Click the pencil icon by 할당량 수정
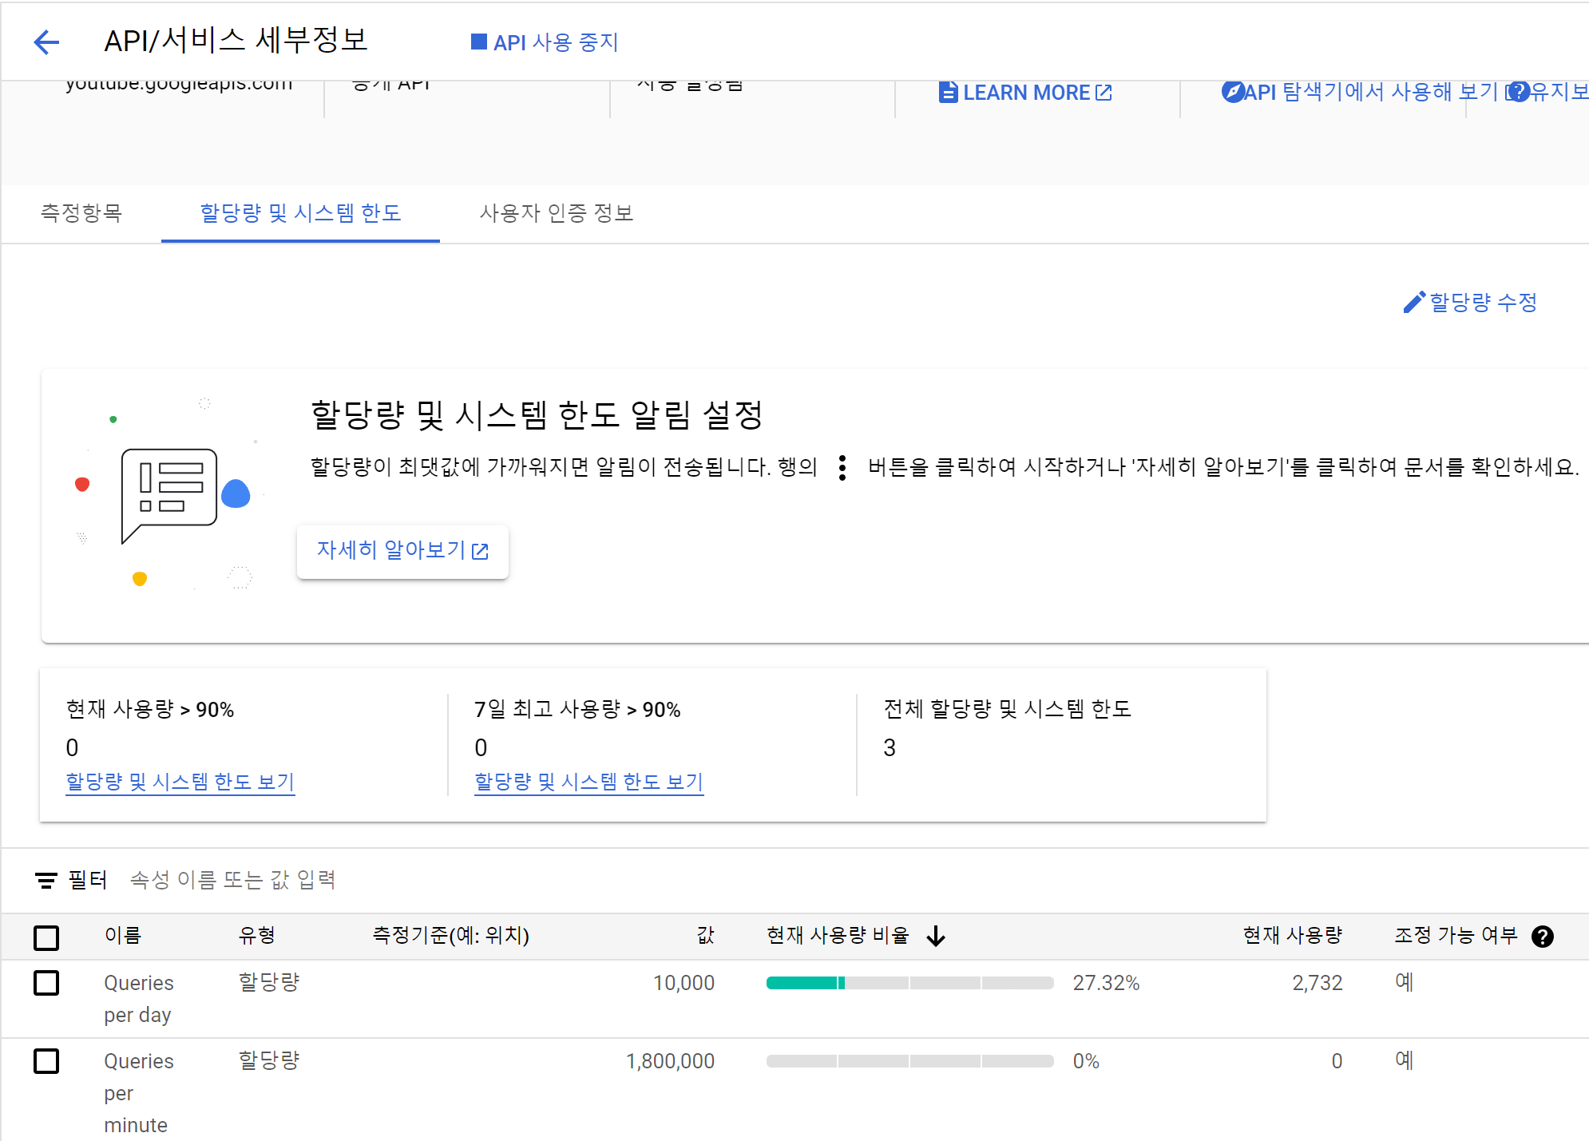 click(x=1413, y=302)
